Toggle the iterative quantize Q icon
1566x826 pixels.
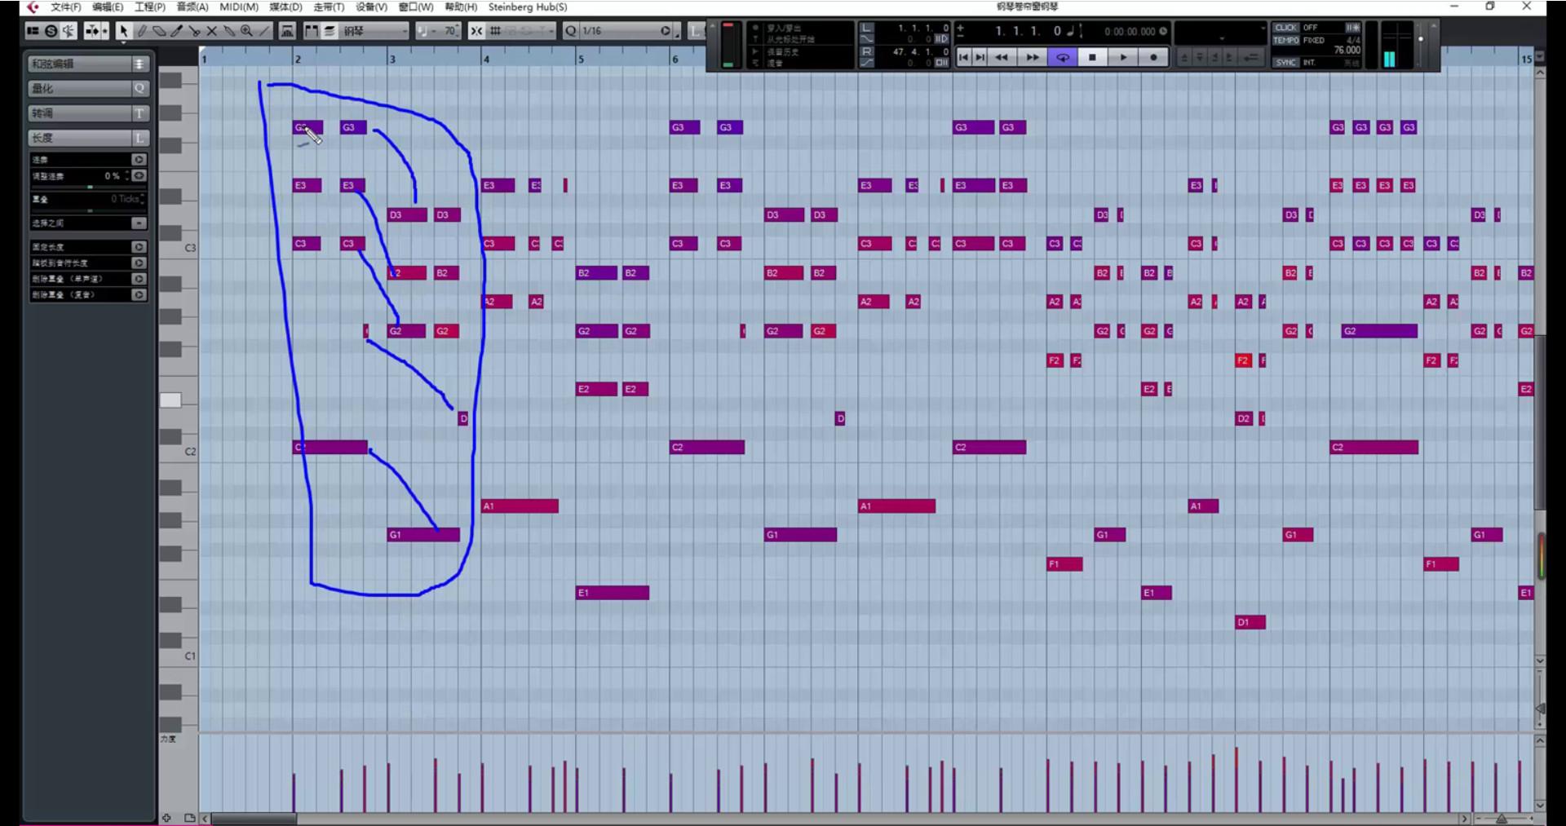[x=571, y=31]
